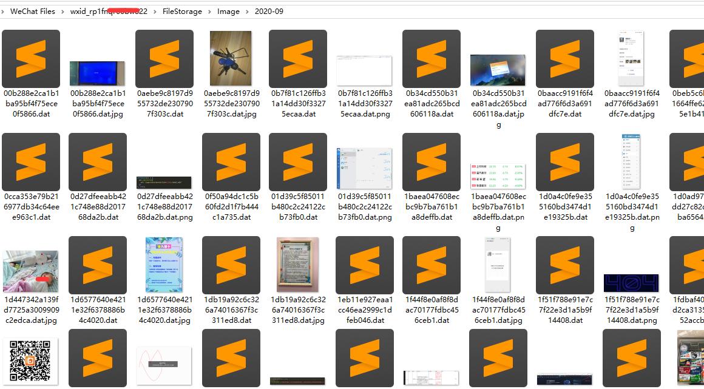Select the 0f50a94dc1c5b60fd2d1f7b444c1a735.dat icon
Viewport: 704px width, 389px height.
coord(231,162)
